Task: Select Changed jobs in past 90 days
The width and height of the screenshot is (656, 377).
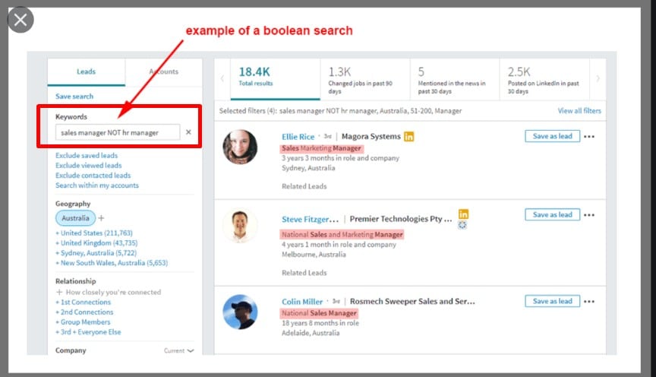Action: tap(364, 79)
